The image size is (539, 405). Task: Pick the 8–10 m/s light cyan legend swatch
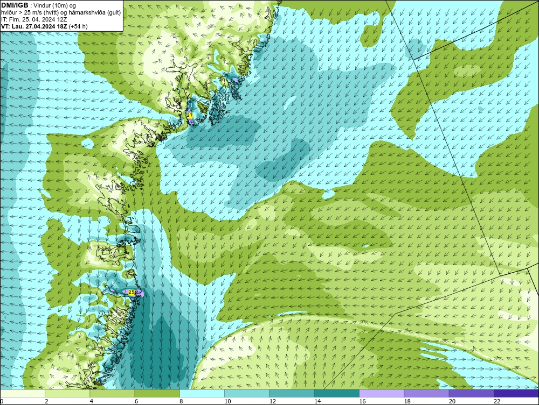[x=202, y=393]
